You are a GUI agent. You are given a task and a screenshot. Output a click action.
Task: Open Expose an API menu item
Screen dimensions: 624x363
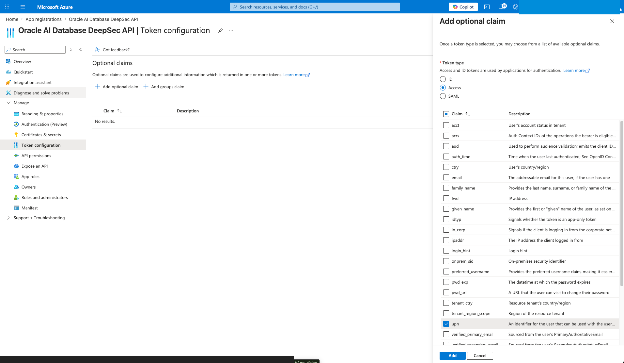pyautogui.click(x=43, y=166)
